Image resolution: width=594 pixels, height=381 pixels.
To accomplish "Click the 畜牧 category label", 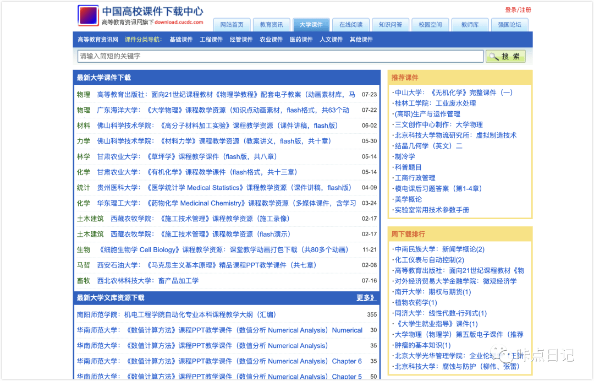I will pos(84,281).
